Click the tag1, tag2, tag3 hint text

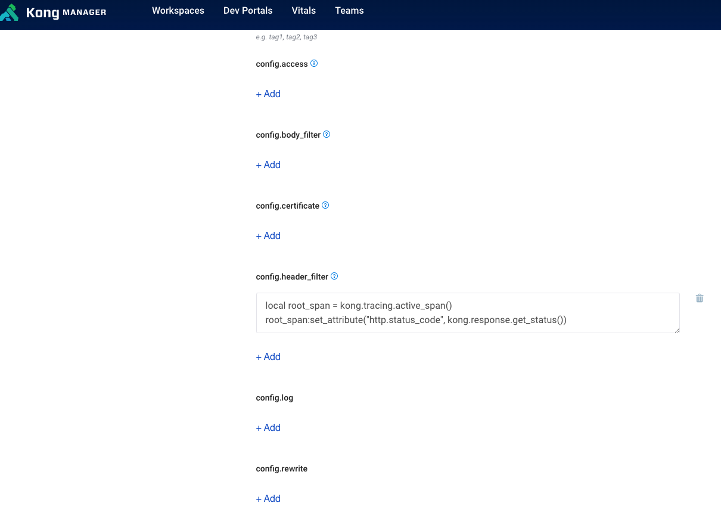287,37
